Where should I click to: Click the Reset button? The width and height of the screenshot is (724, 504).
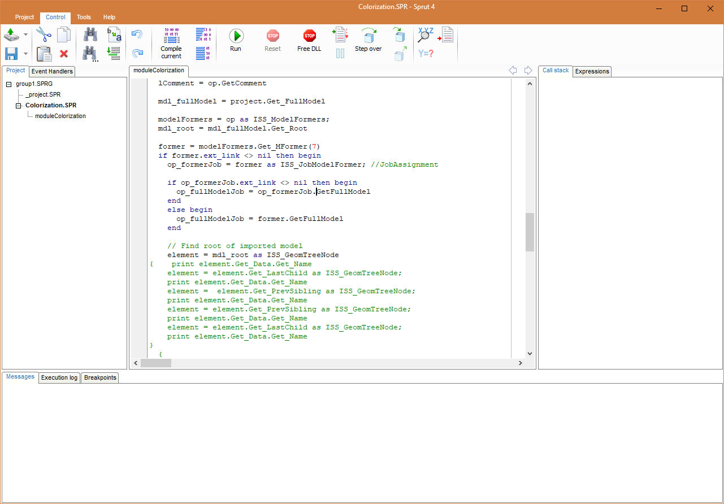pyautogui.click(x=272, y=40)
